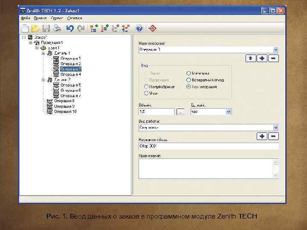Screen dimensions: 307x230
Task: Click the minus button under Вид работы
Action: pyautogui.click(x=273, y=136)
